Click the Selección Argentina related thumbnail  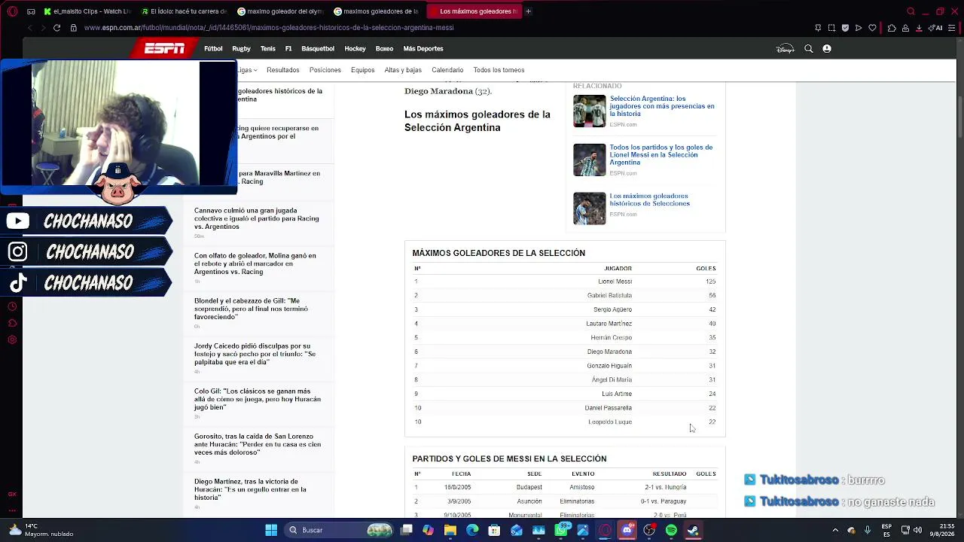pos(589,111)
